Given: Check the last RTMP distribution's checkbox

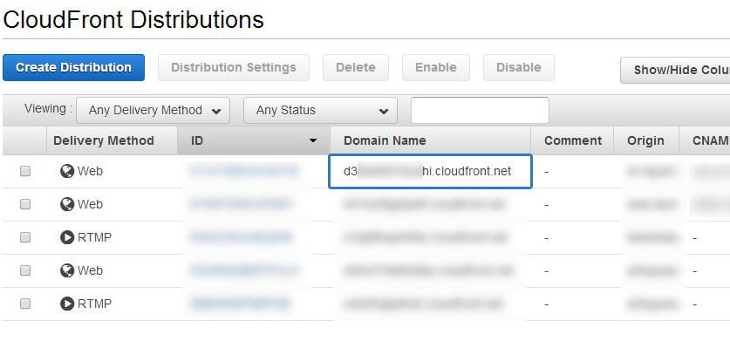Looking at the screenshot, I should pos(25,304).
